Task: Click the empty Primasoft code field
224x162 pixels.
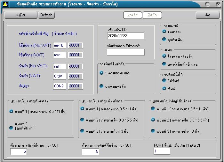Action: pos(125,52)
